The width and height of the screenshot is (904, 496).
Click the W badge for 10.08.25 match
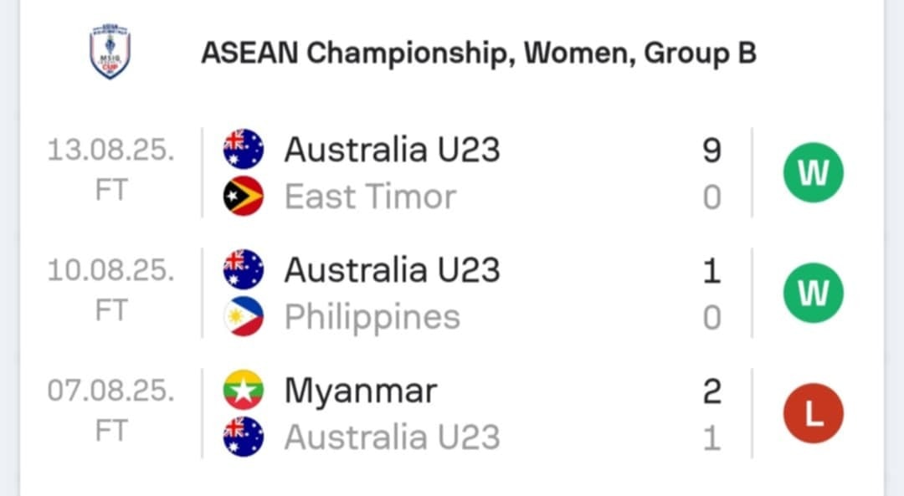813,293
